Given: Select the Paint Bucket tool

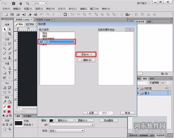Looking at the screenshot, I should (x=10, y=102).
